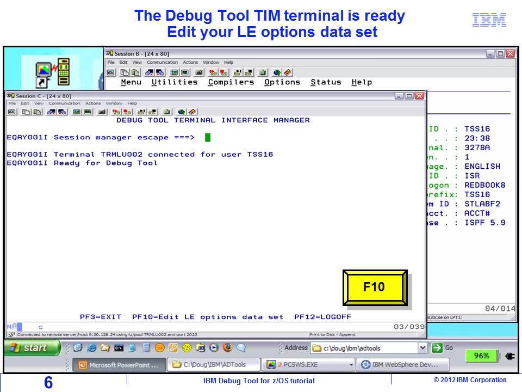The image size is (522, 392).
Task: Open Window menu in Session C window
Action: click(x=114, y=103)
